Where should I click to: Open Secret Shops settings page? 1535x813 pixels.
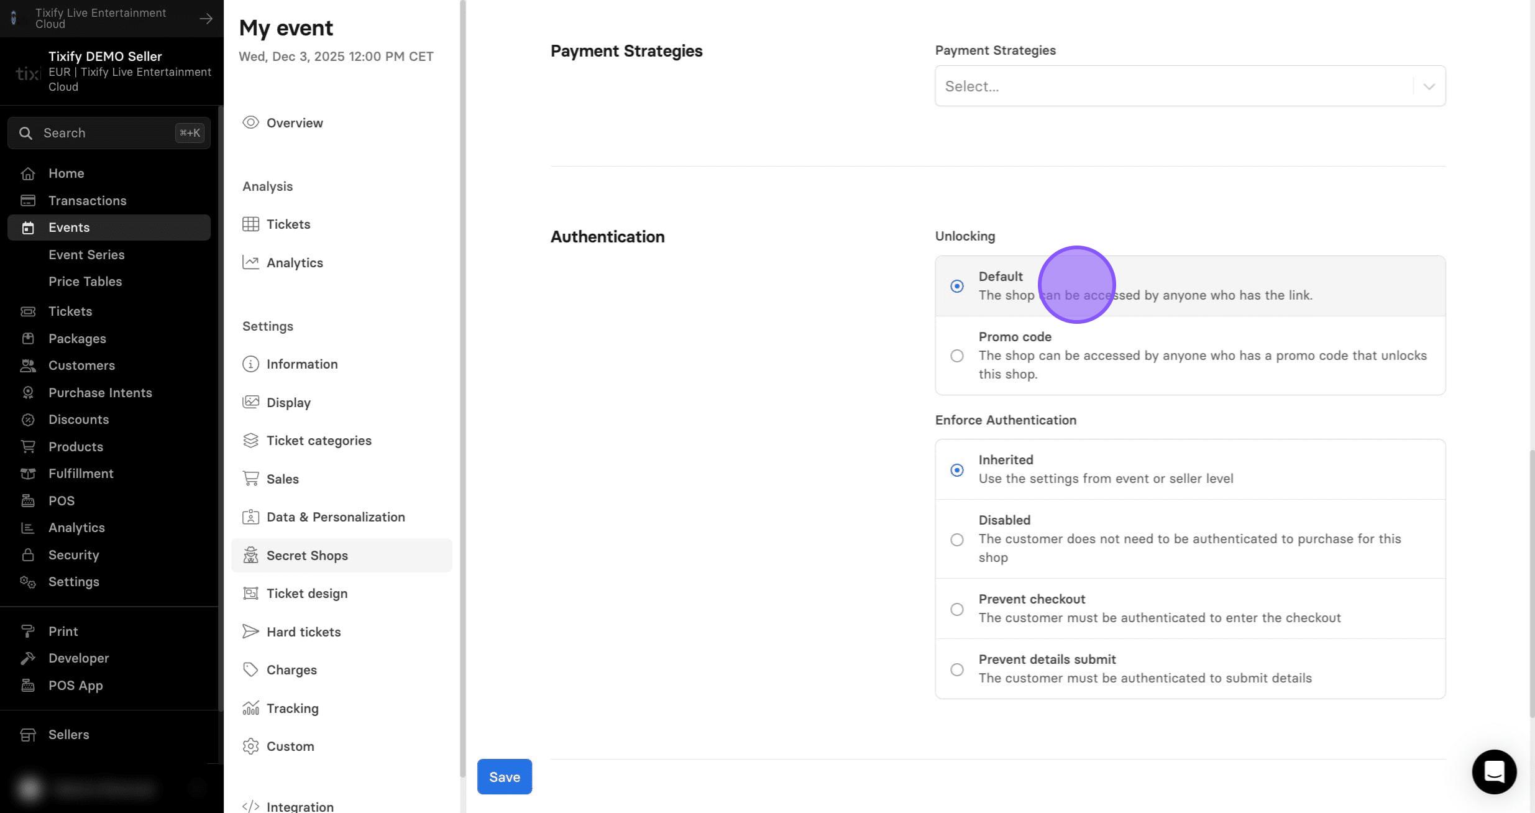pos(341,556)
